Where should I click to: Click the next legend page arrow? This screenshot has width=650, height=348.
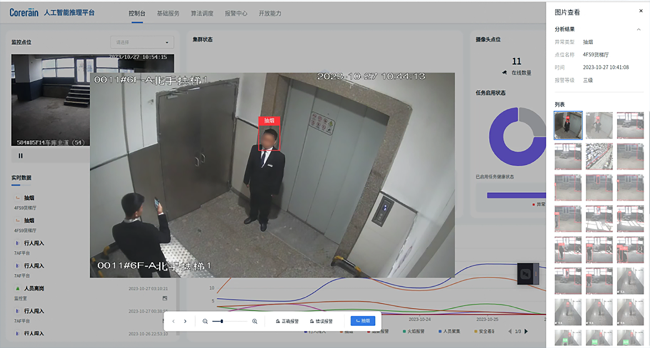(x=526, y=331)
